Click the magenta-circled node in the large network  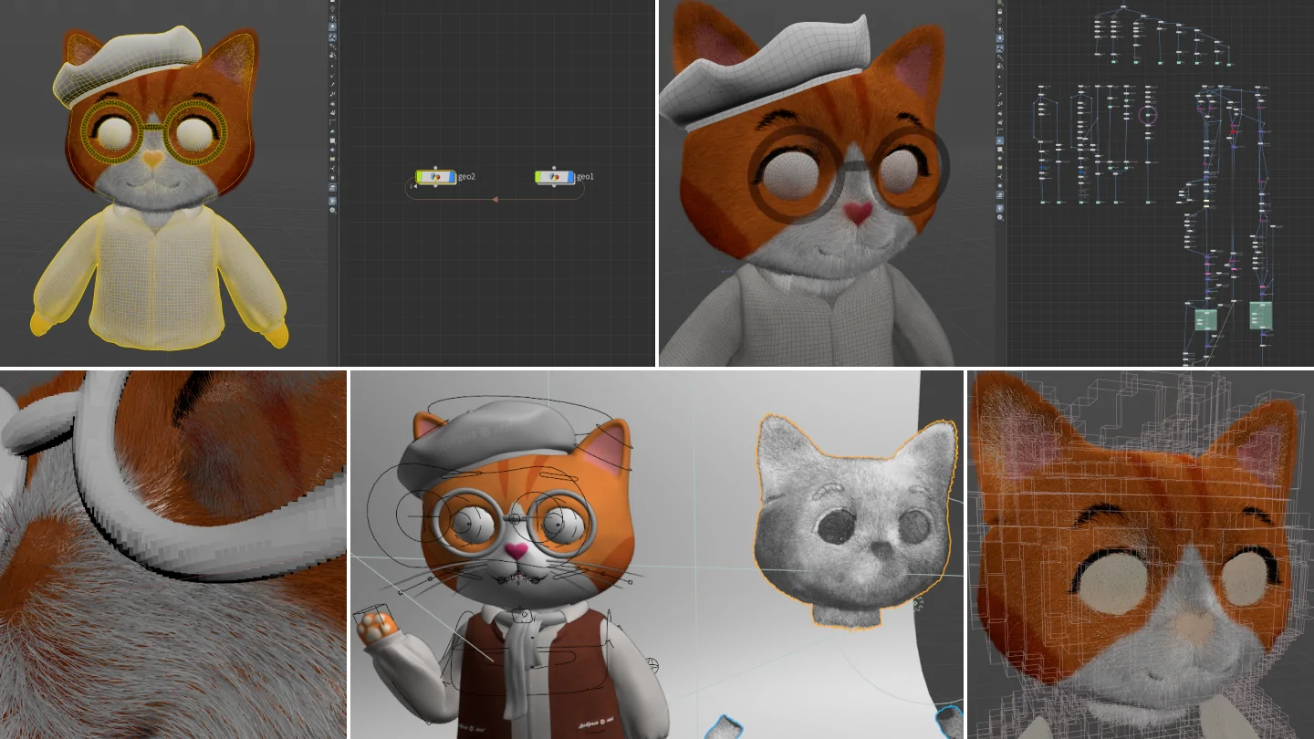pos(1148,116)
